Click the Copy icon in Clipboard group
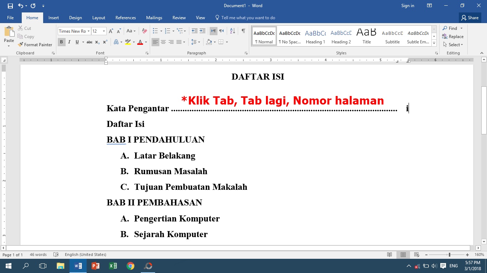 point(26,36)
